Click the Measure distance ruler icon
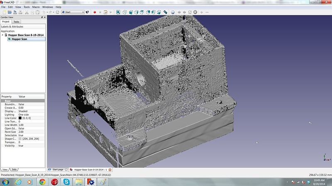Screen dimensions: 332x186 tap(165, 12)
